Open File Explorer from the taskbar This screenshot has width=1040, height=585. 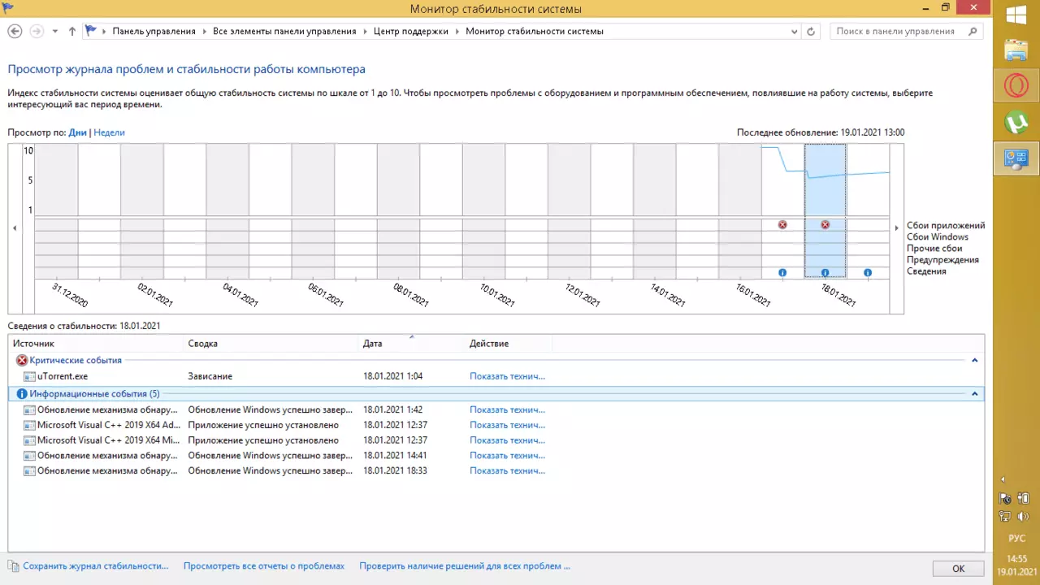1016,50
